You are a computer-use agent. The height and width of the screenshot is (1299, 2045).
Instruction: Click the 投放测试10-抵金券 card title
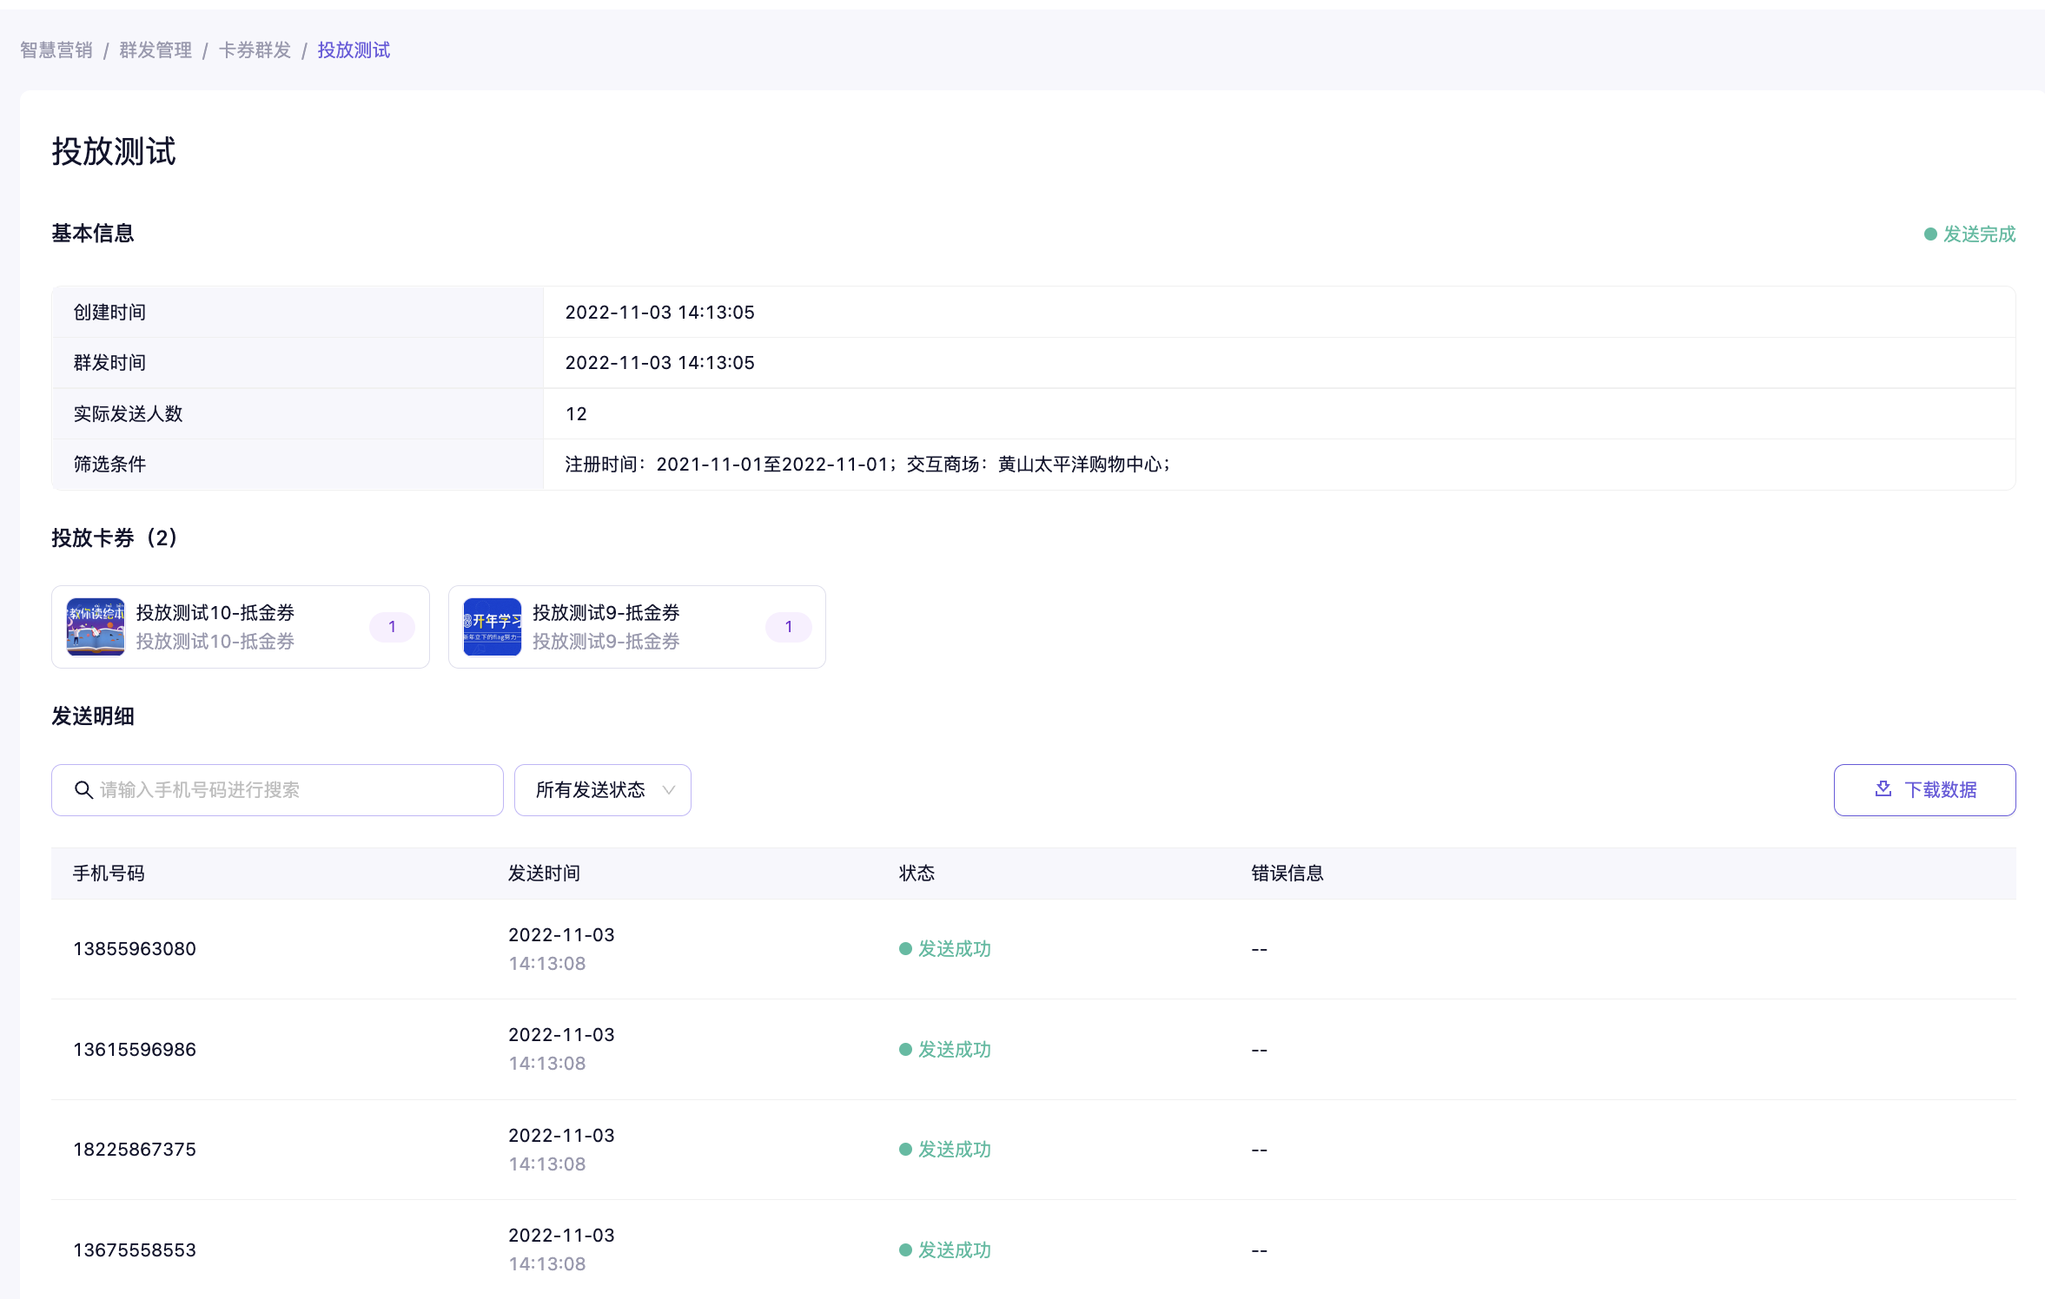coord(215,613)
